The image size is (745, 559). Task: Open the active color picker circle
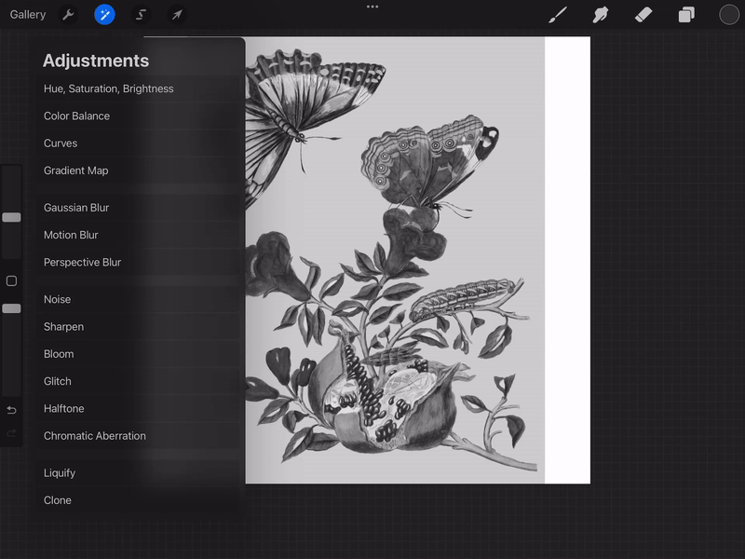click(x=729, y=15)
